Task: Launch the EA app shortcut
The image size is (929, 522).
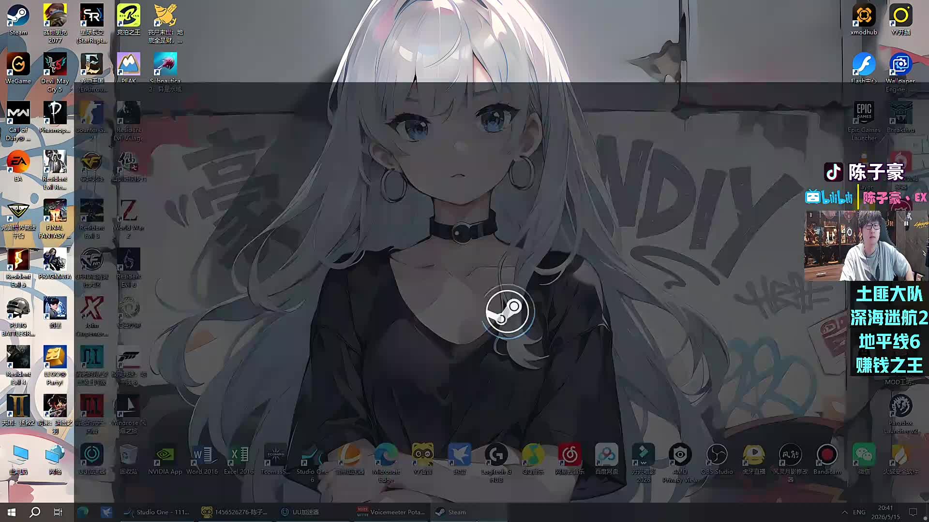Action: coord(18,166)
